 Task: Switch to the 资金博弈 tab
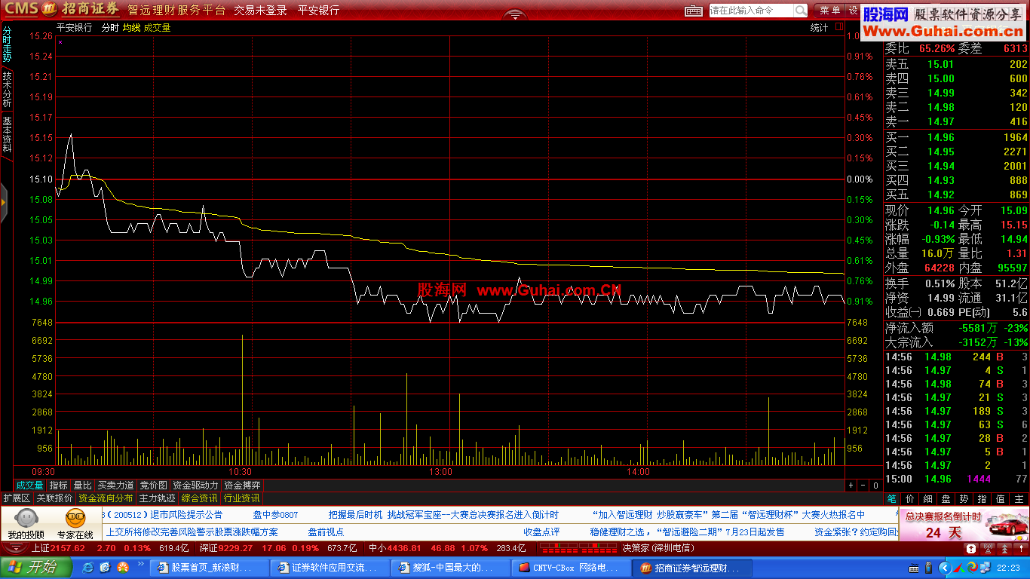[242, 486]
